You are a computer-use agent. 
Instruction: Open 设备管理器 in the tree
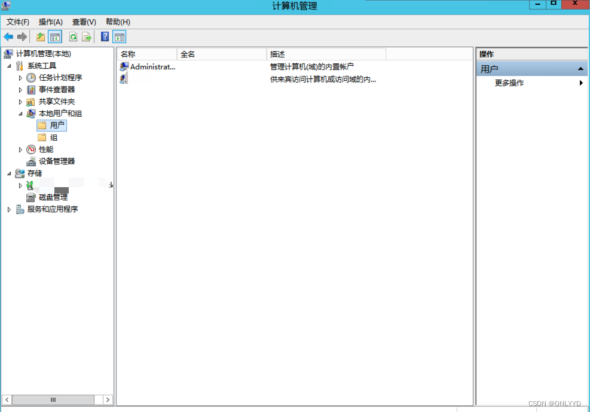[x=57, y=161]
